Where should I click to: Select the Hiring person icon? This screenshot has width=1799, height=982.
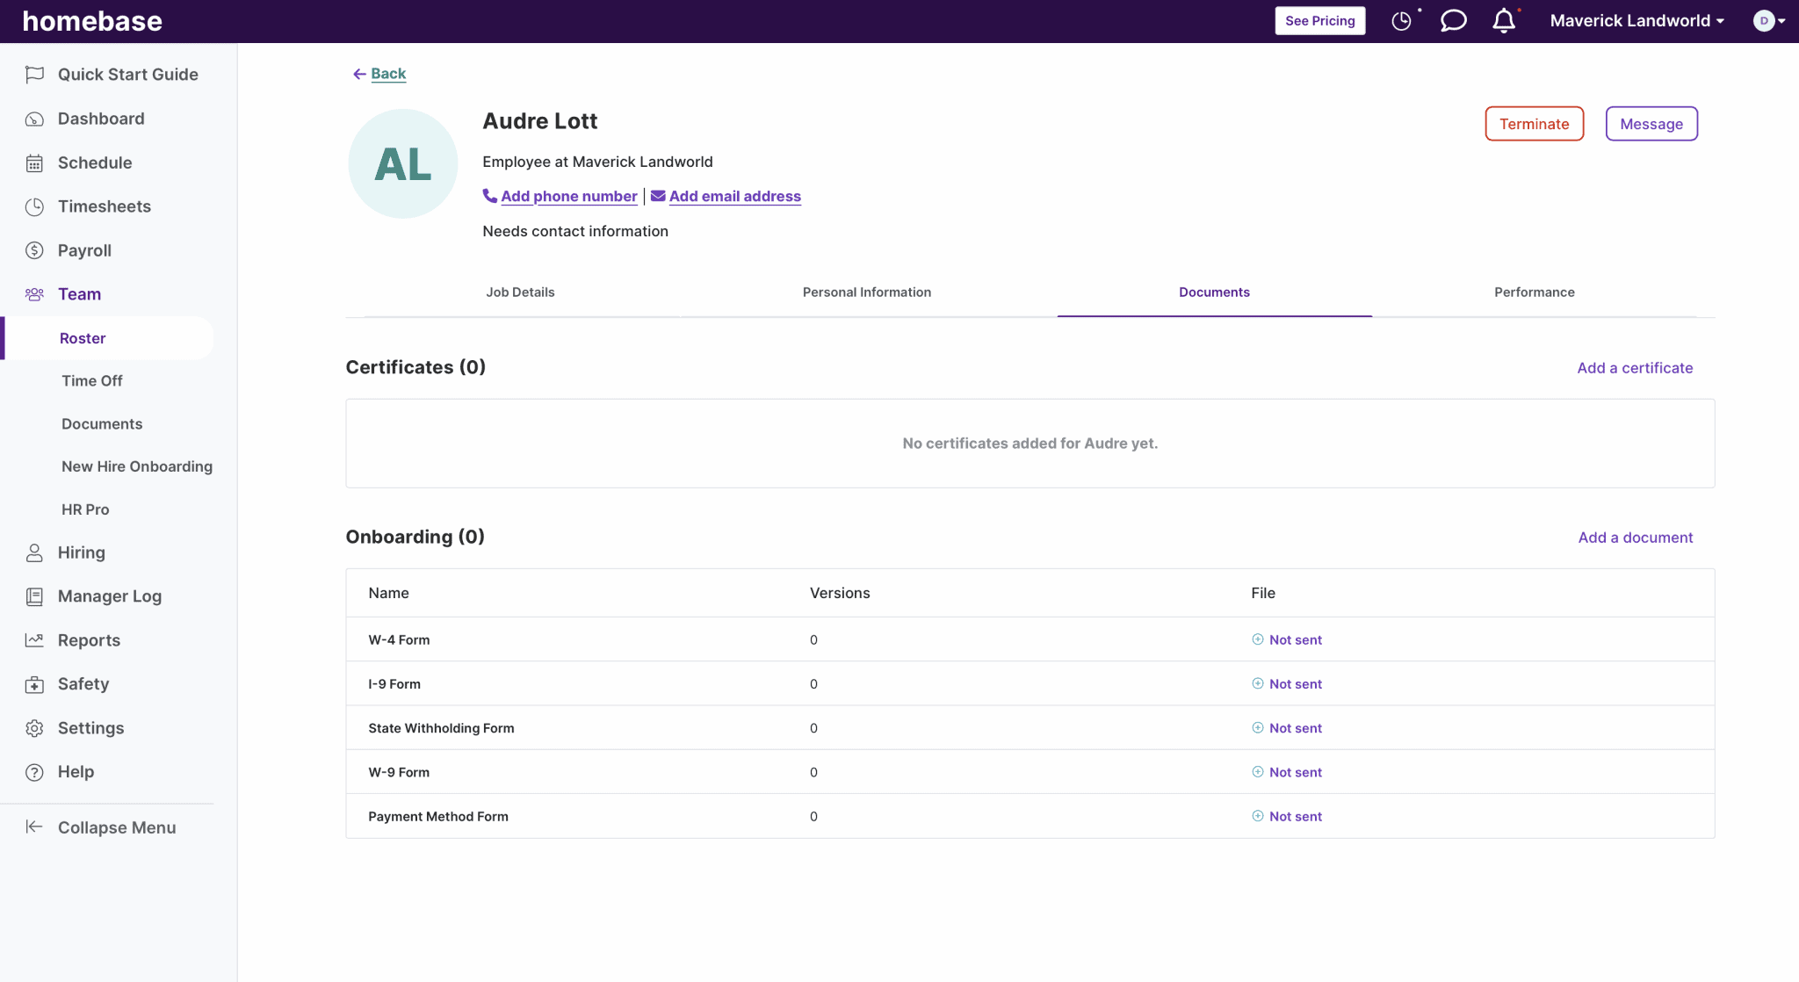[x=34, y=552]
